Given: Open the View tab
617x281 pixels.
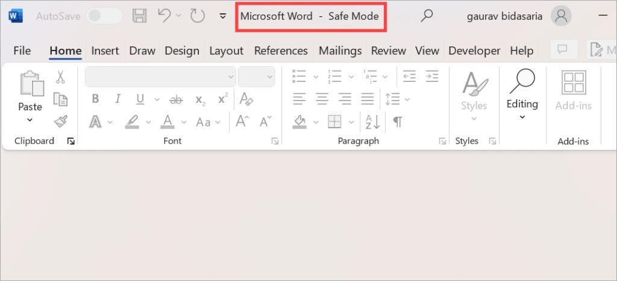Looking at the screenshot, I should [x=427, y=51].
